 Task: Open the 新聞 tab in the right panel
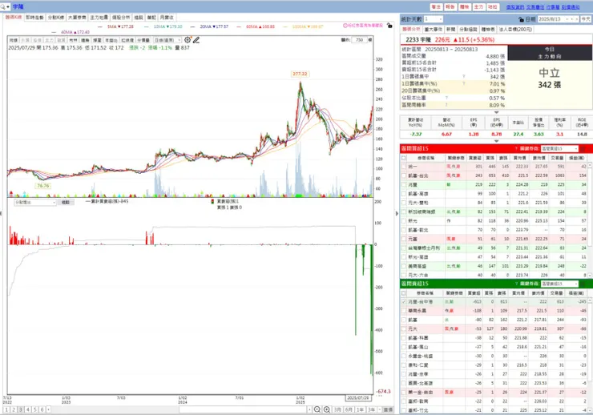(451, 29)
